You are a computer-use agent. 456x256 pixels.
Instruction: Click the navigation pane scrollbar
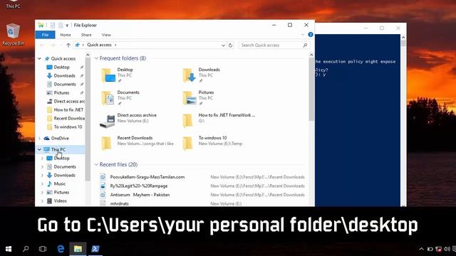88,119
